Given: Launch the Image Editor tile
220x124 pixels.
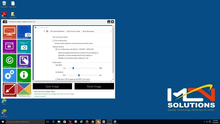Looking at the screenshot, I should click(24, 61).
